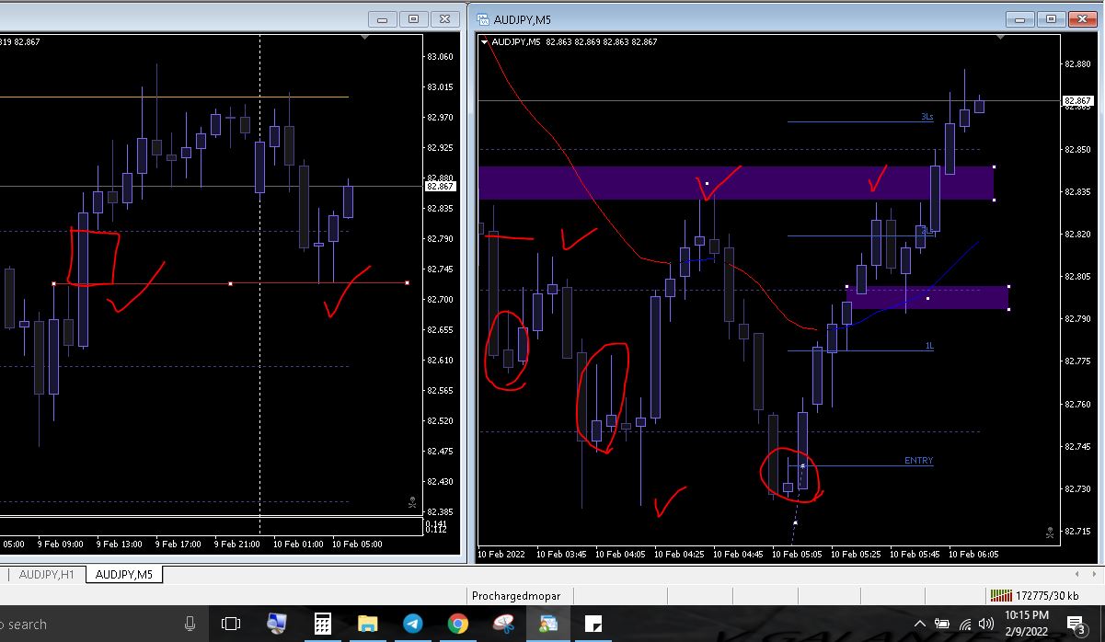Minimize the AUDJPY,H1 chart window
Screen dimensions: 1105x642
pyautogui.click(x=383, y=18)
